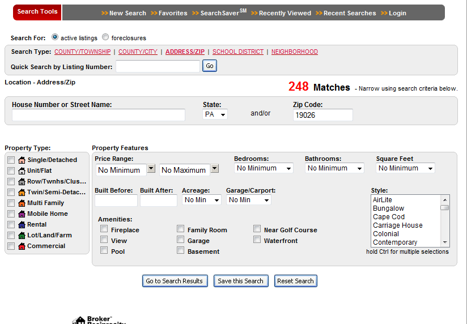Switch to SCHOOL DISTRICT search type
Image resolution: width=467 pixels, height=324 pixels.
(x=238, y=52)
